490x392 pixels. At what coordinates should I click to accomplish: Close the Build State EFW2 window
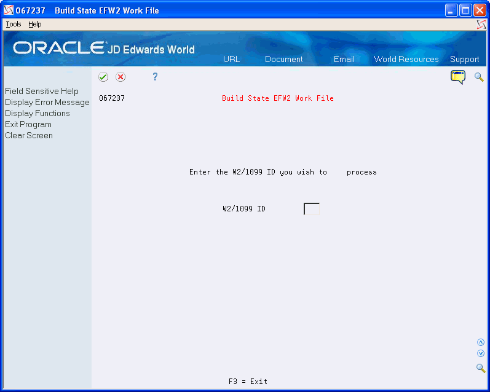480,10
